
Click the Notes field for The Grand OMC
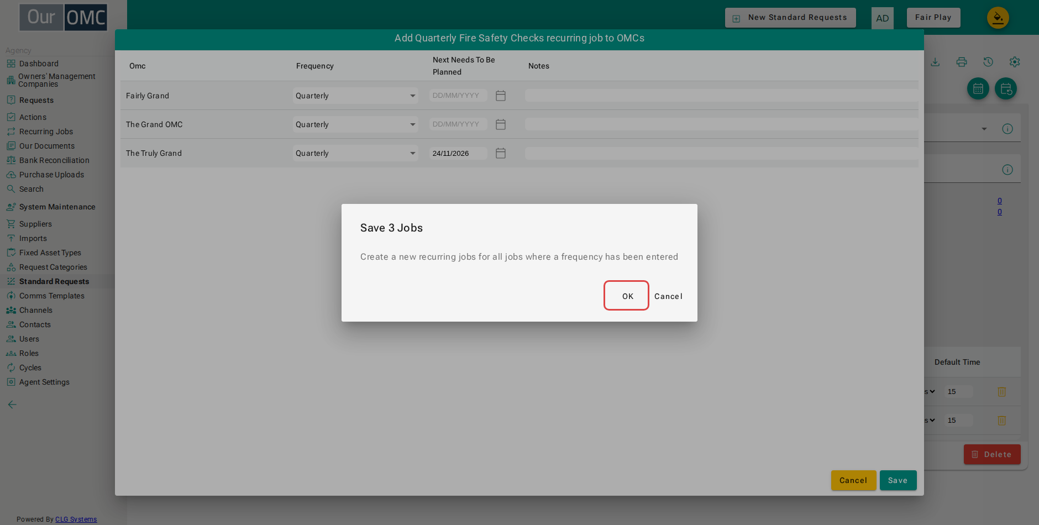click(721, 124)
